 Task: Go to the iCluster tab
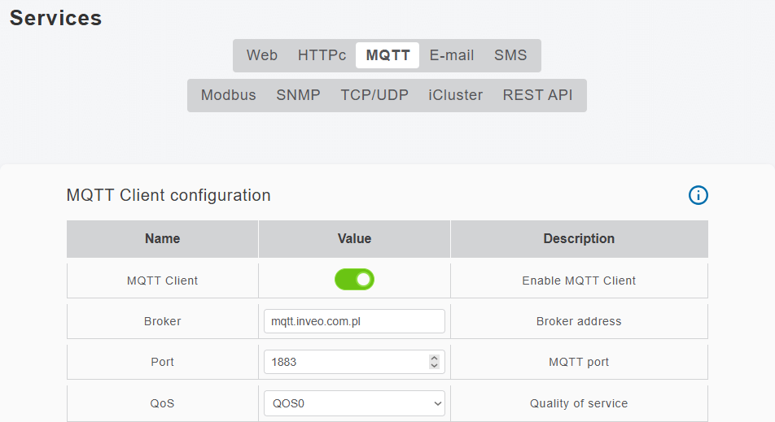click(456, 95)
